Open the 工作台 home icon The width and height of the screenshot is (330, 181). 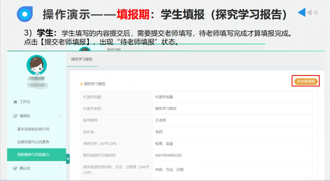(15, 102)
